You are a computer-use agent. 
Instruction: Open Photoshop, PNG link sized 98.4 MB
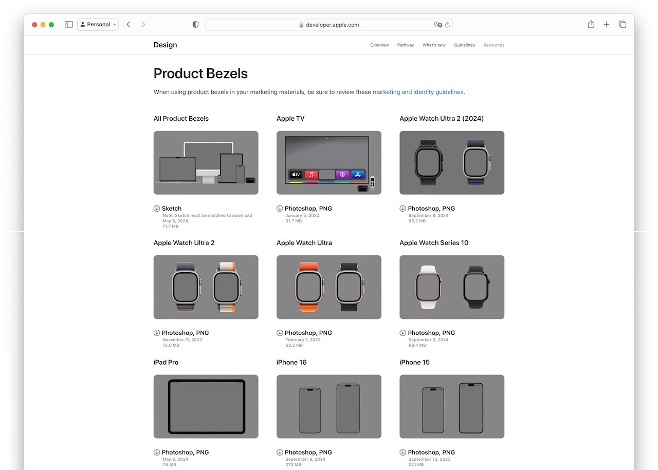(x=431, y=333)
